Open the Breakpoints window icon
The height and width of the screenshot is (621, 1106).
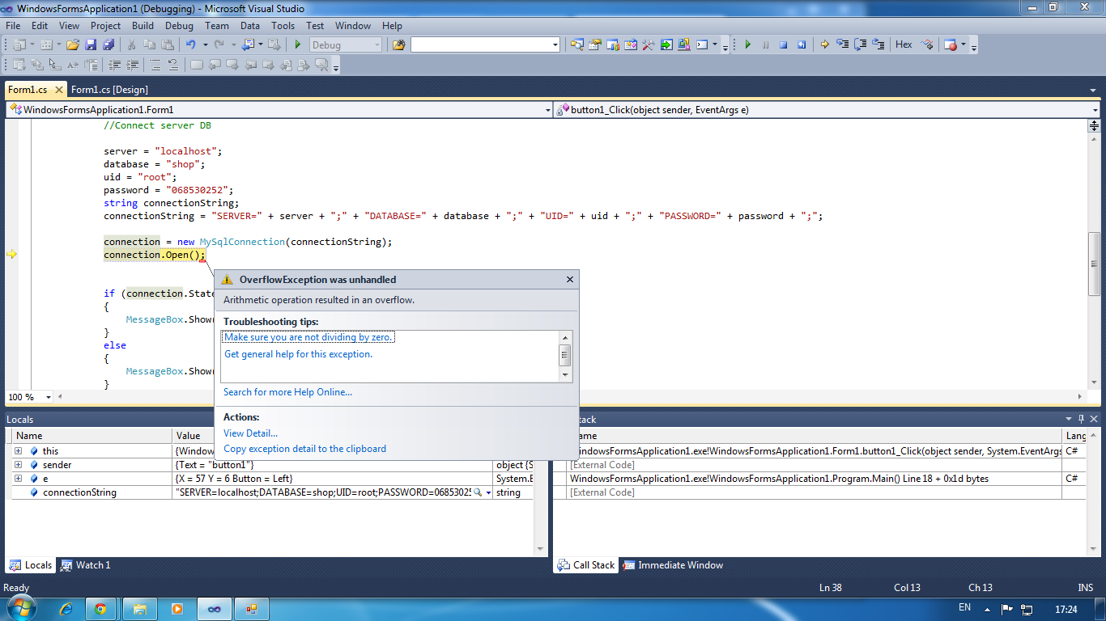[x=951, y=44]
